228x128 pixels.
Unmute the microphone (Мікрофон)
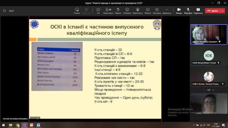[188, 11]
